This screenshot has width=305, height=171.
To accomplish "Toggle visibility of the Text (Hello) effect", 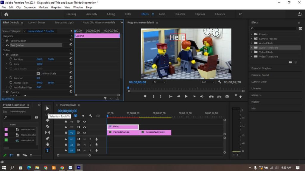I will [7, 45].
